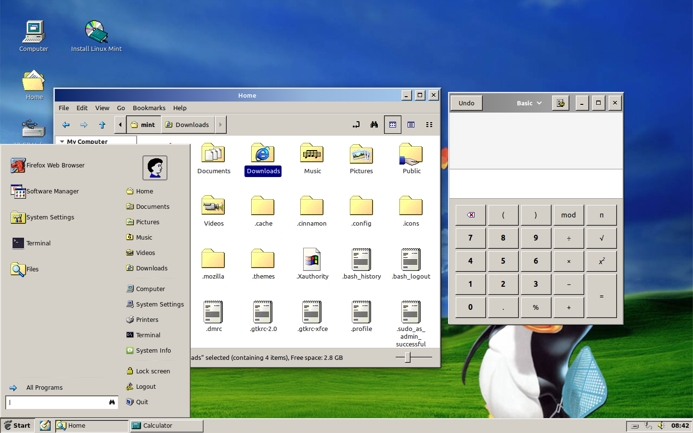This screenshot has height=433, width=693.
Task: Click the user avatar in start menu
Action: pos(155,168)
